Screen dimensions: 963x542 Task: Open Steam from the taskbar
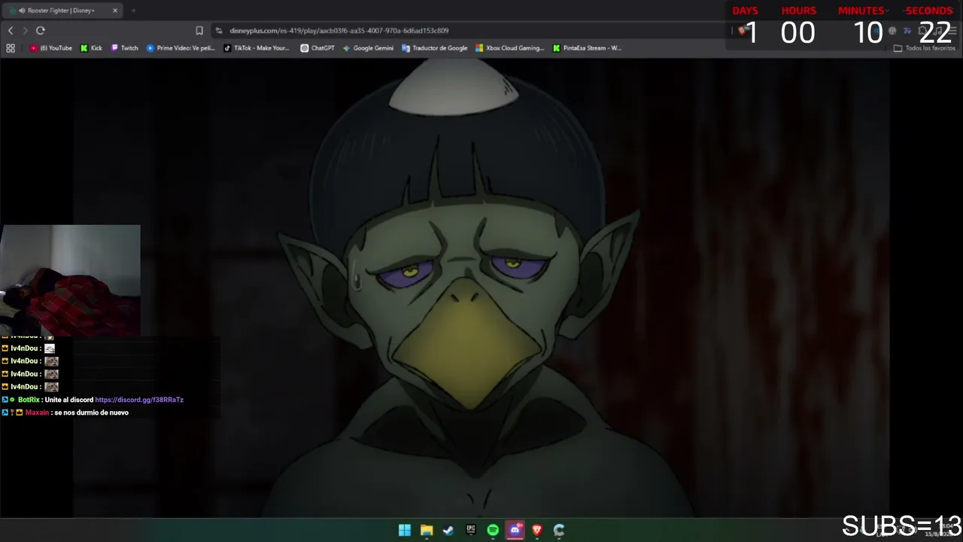pyautogui.click(x=448, y=530)
